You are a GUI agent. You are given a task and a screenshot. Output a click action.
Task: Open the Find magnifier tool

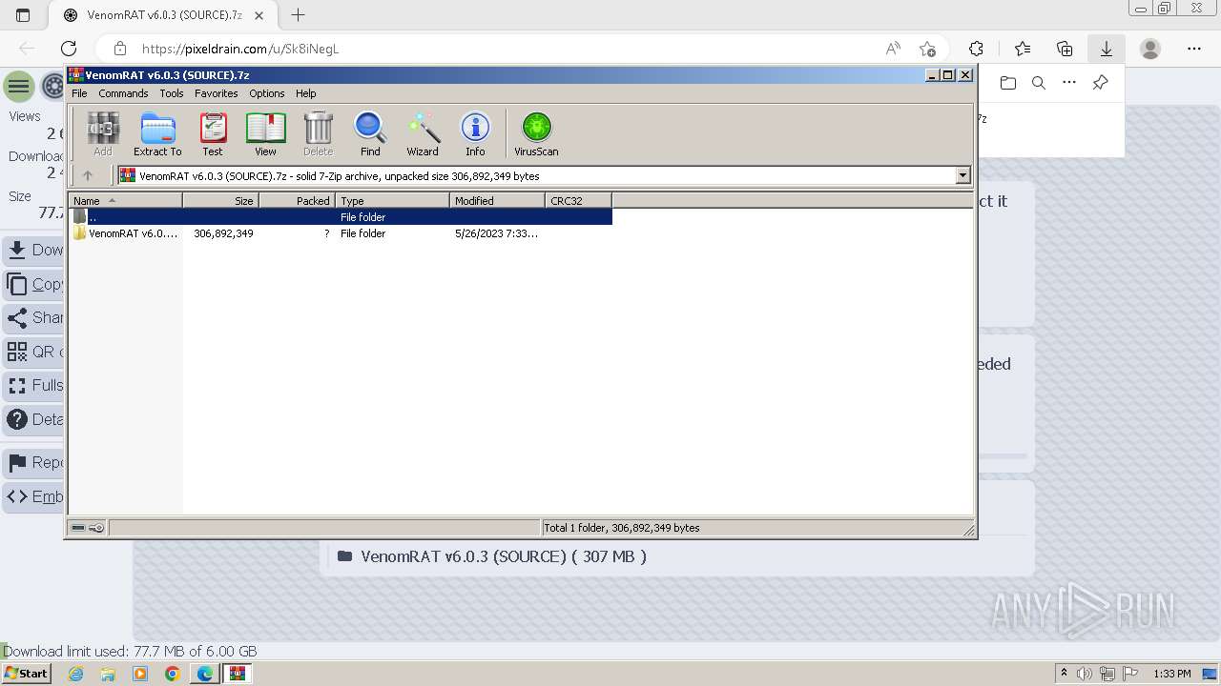[x=370, y=133]
